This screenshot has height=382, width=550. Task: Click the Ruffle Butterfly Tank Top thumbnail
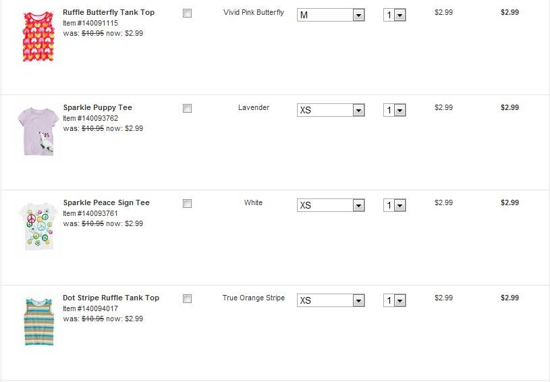(36, 36)
